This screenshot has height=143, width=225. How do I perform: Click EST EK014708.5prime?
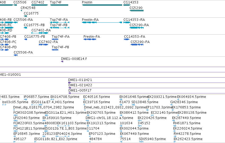coord(65,97)
